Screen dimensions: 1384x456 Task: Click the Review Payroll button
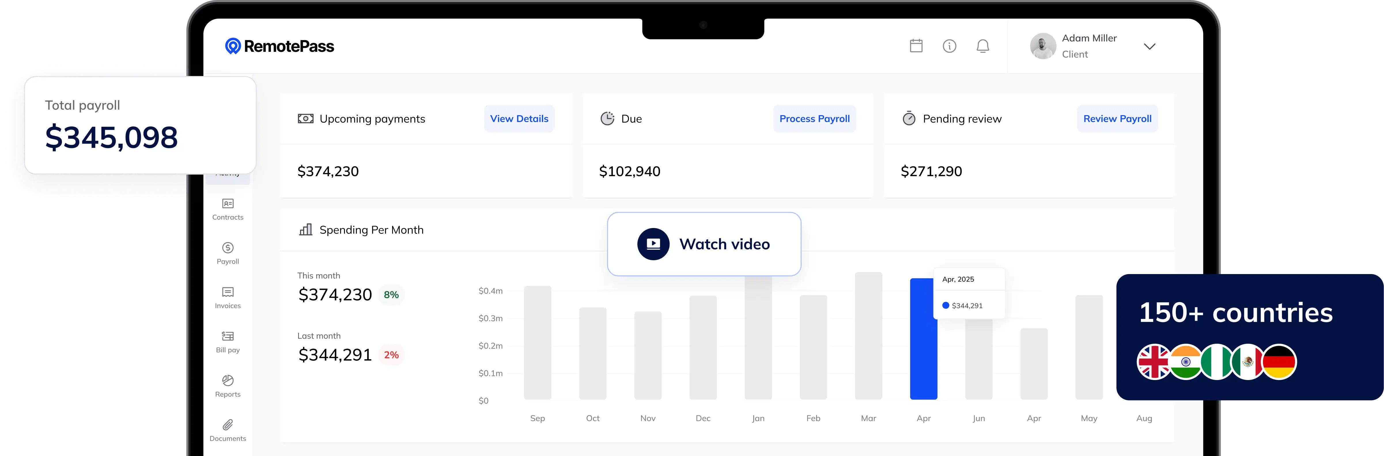[x=1117, y=119]
